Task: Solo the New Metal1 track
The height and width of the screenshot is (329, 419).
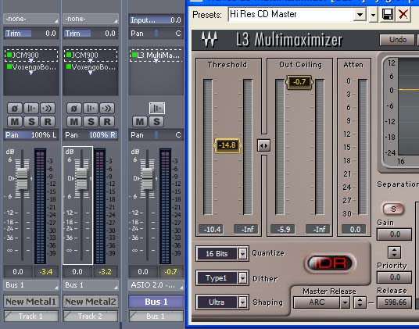Action: (x=31, y=121)
